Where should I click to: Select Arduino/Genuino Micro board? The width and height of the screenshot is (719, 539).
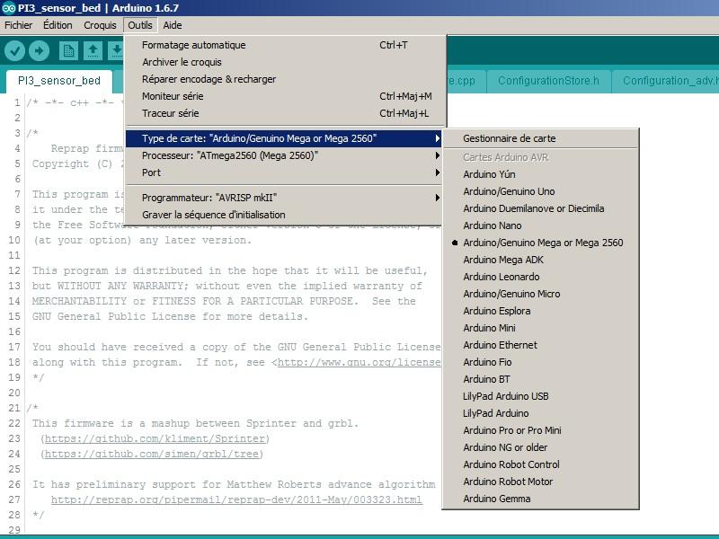coord(541,294)
